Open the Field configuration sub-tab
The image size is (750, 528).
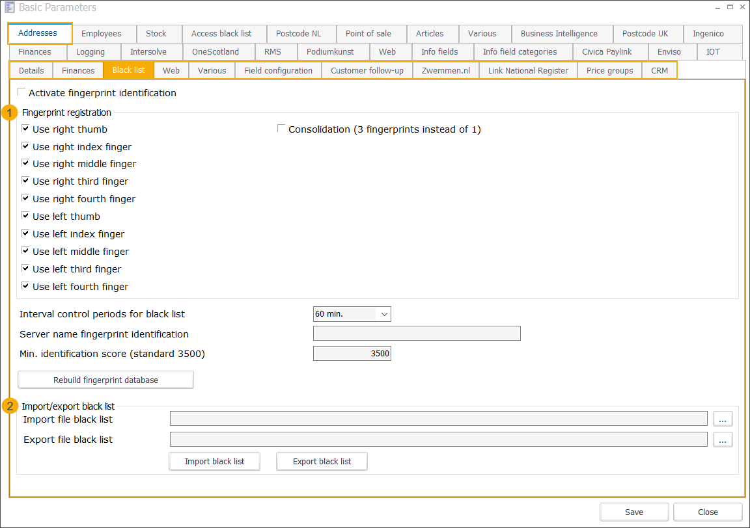click(278, 70)
